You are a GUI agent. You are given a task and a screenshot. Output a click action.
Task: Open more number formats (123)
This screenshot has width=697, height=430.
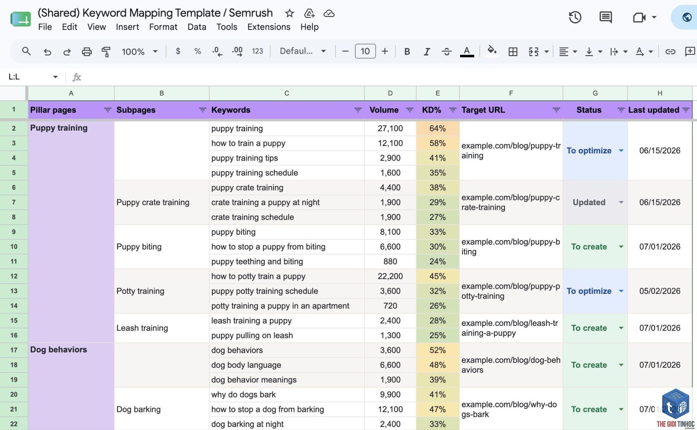pos(257,51)
